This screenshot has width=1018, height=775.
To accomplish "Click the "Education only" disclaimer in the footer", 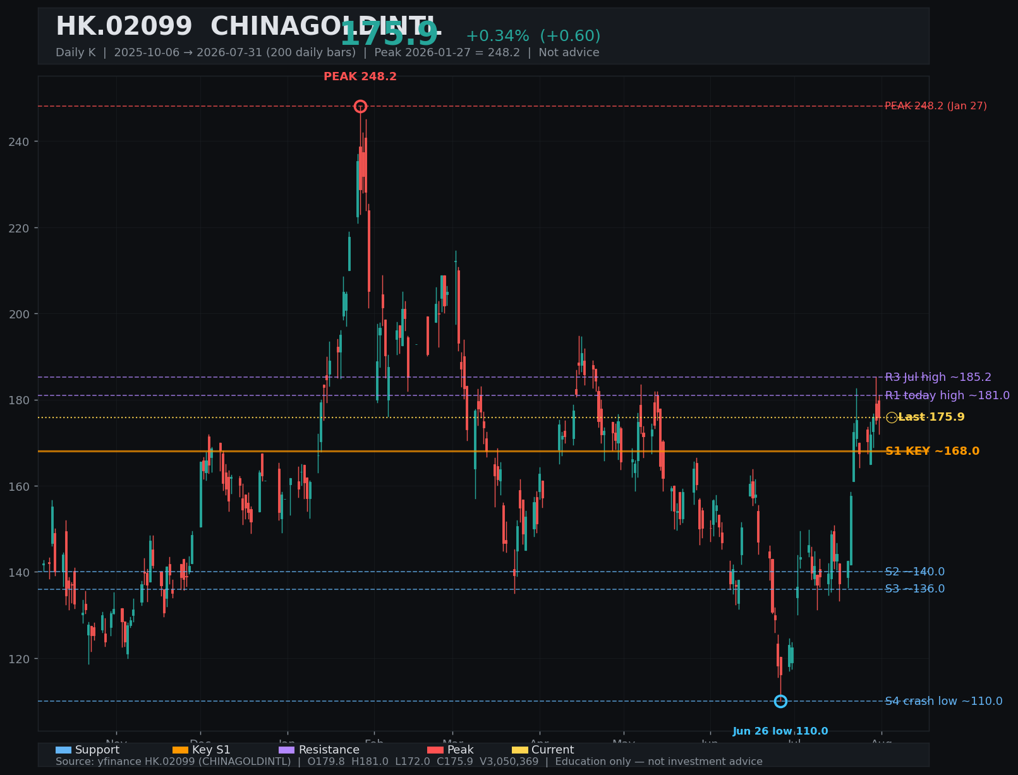I will (x=594, y=762).
